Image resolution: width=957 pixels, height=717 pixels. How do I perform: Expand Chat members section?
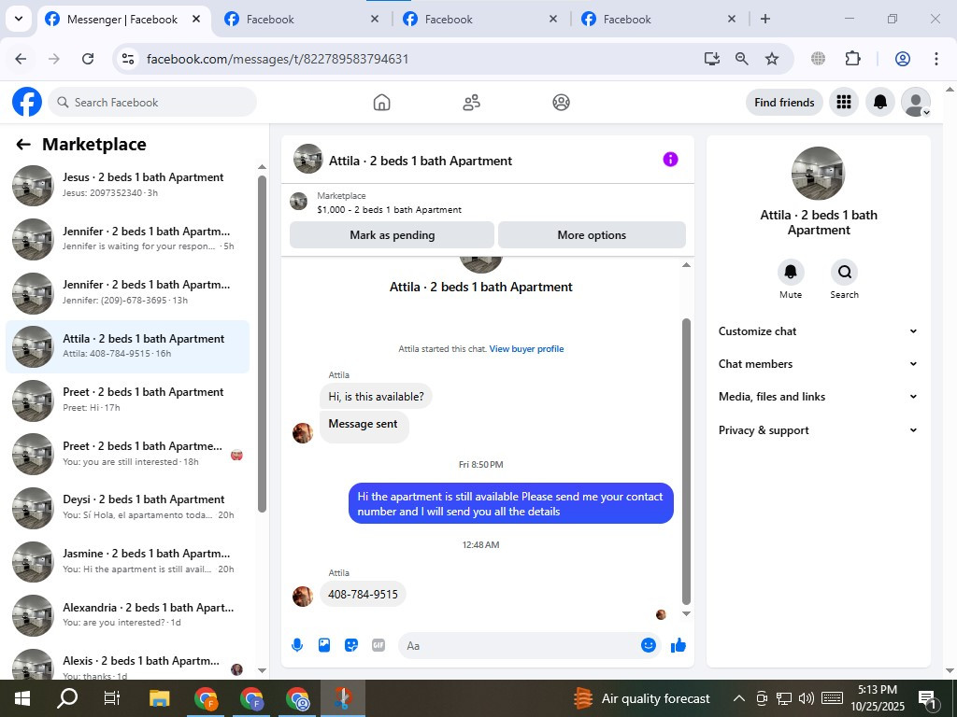[x=818, y=364]
